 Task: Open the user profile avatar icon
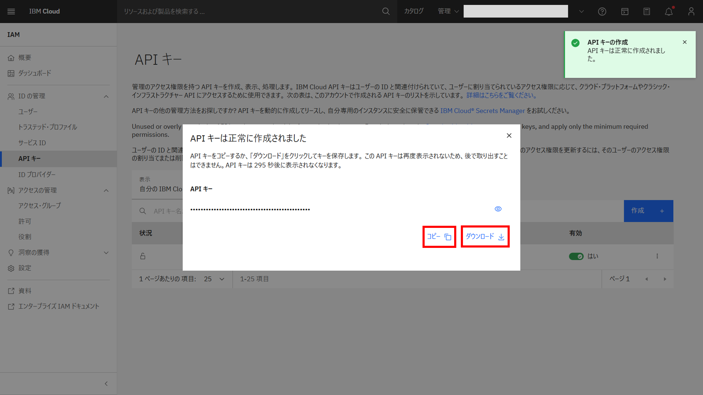[691, 12]
